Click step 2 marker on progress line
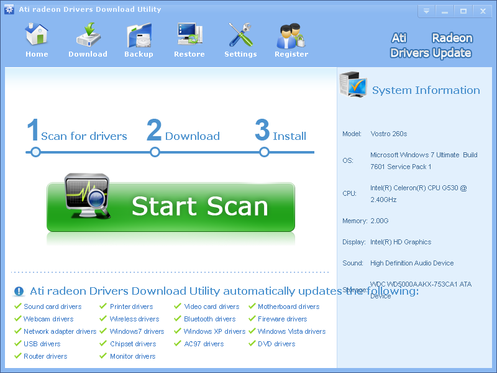 (x=154, y=151)
